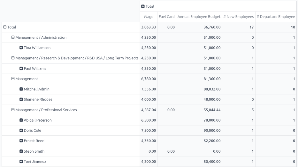Expand Doris Cole row plus icon
Screen dimensions: 298x167
[21, 131]
